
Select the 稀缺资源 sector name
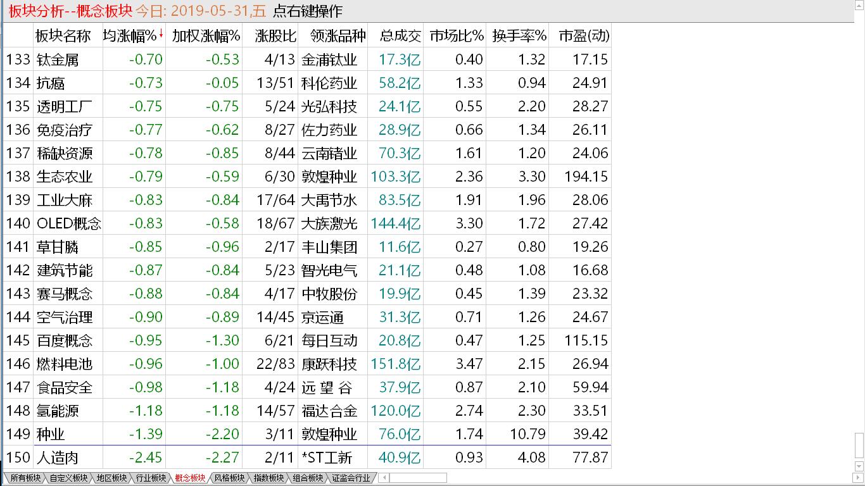point(65,153)
